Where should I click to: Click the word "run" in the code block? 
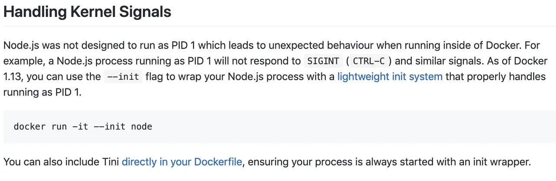(x=59, y=127)
